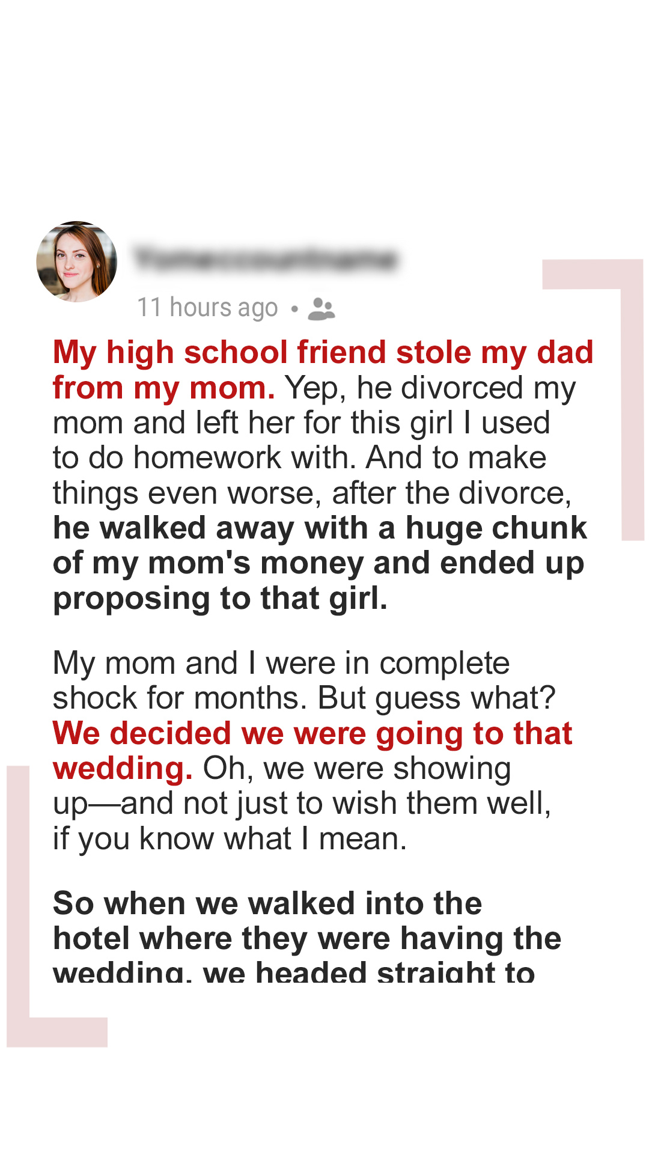Click the text "Yep, he divorced my"

click(x=430, y=388)
